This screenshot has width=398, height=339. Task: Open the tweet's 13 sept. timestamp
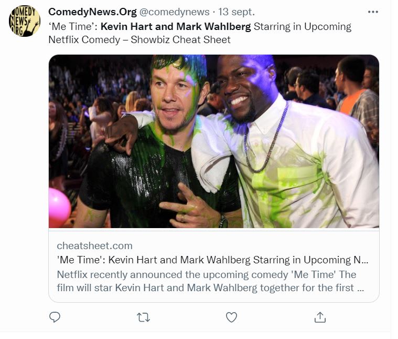click(x=238, y=12)
